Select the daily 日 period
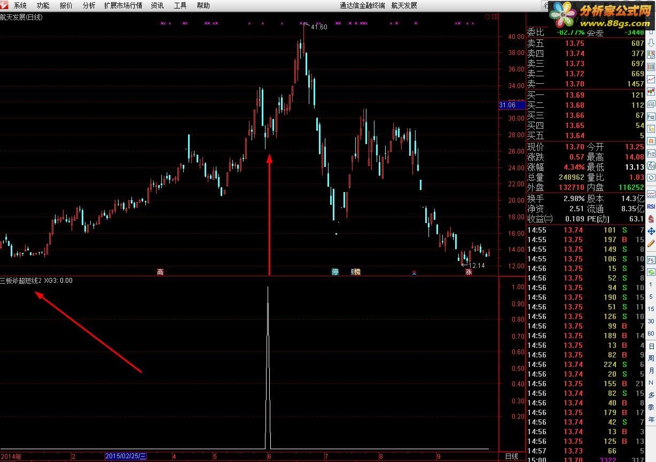The image size is (656, 462). point(651,346)
